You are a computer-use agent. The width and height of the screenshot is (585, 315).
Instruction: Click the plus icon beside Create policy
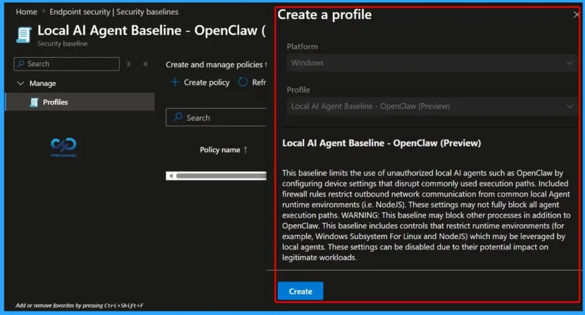pos(175,82)
